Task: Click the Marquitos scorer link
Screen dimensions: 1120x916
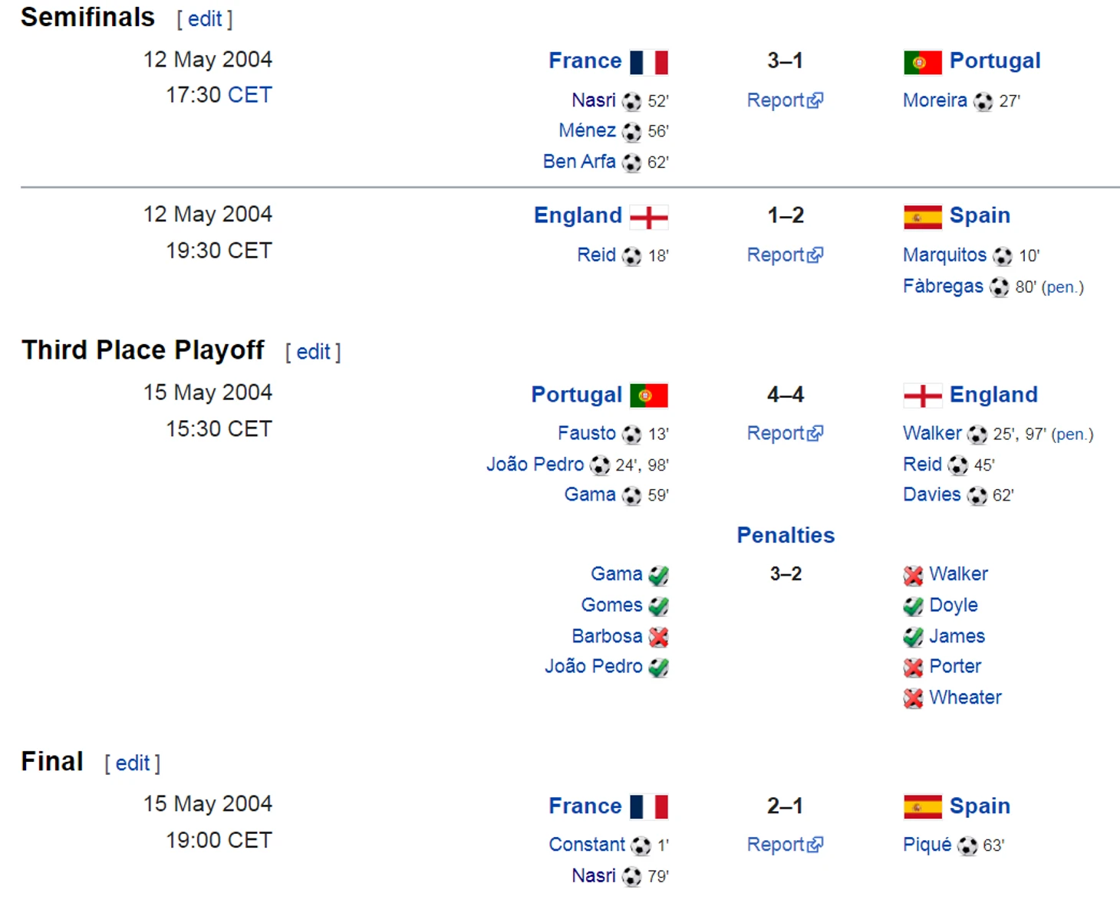Action: pyautogui.click(x=944, y=255)
